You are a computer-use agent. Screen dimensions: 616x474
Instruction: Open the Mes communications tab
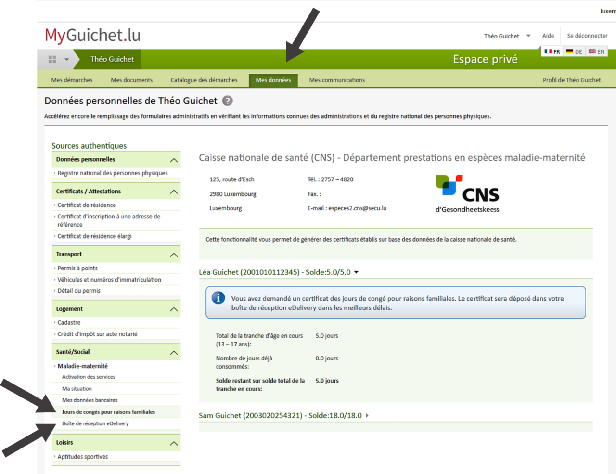[337, 80]
